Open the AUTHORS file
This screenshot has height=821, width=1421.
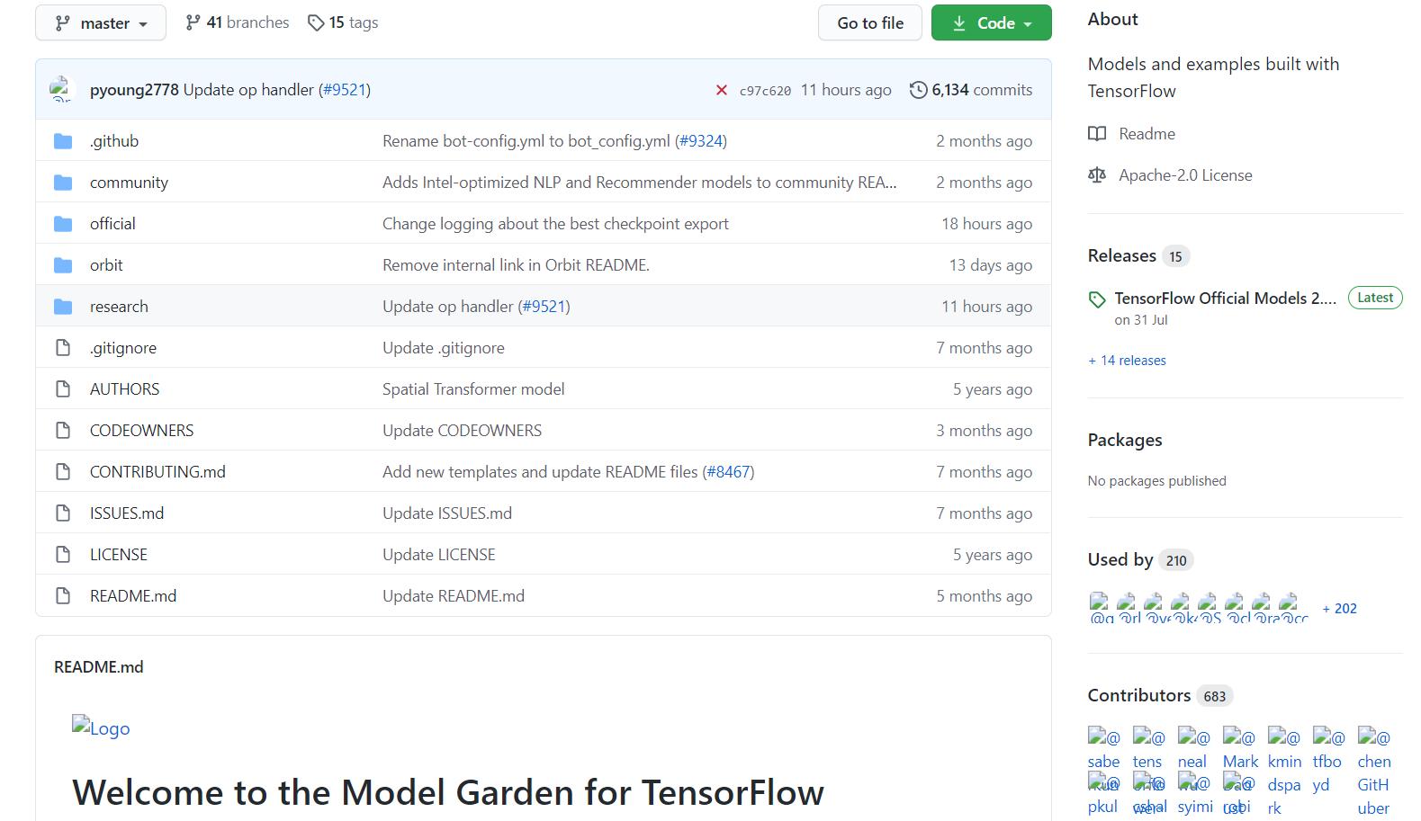click(x=124, y=389)
